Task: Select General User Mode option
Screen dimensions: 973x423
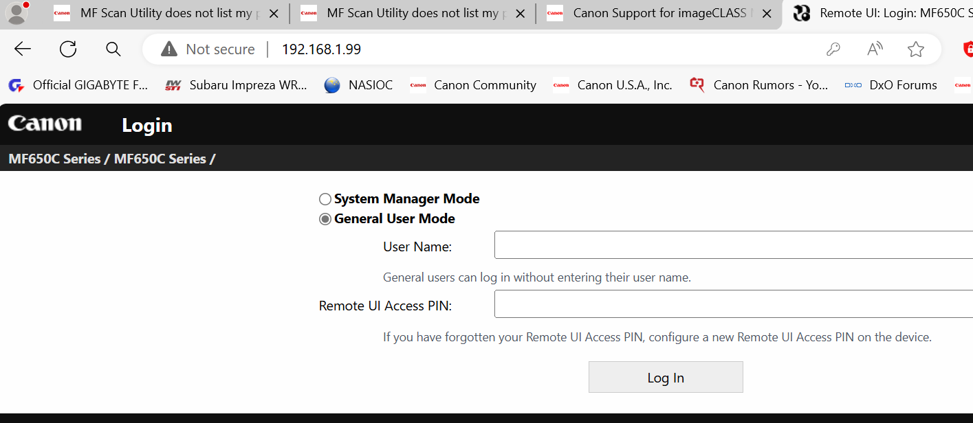Action: [x=325, y=219]
